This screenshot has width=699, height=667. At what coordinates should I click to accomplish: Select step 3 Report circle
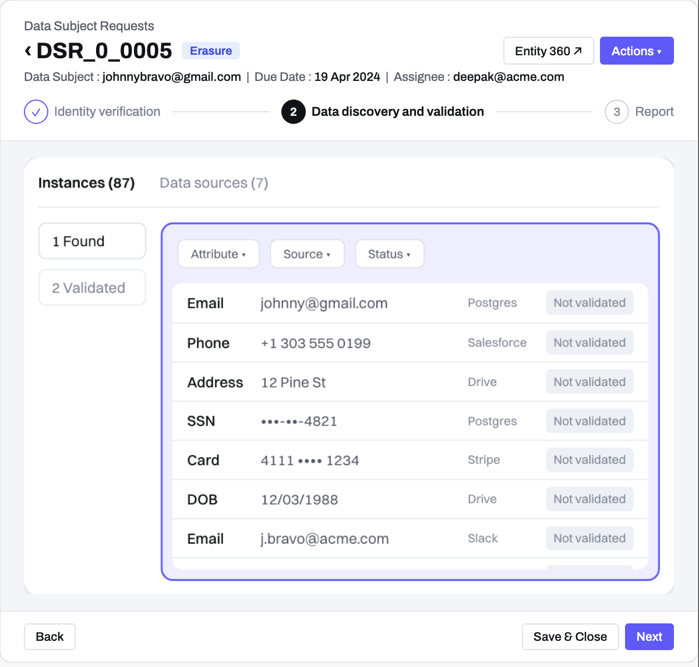pyautogui.click(x=617, y=112)
